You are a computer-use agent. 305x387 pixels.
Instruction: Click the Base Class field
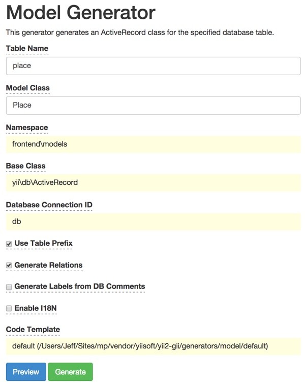point(153,182)
